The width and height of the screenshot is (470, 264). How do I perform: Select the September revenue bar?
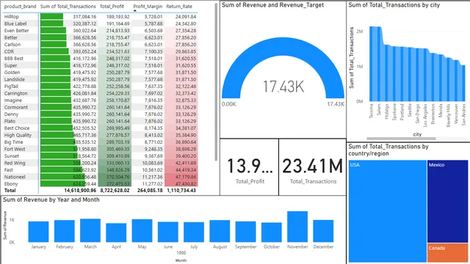(245, 232)
